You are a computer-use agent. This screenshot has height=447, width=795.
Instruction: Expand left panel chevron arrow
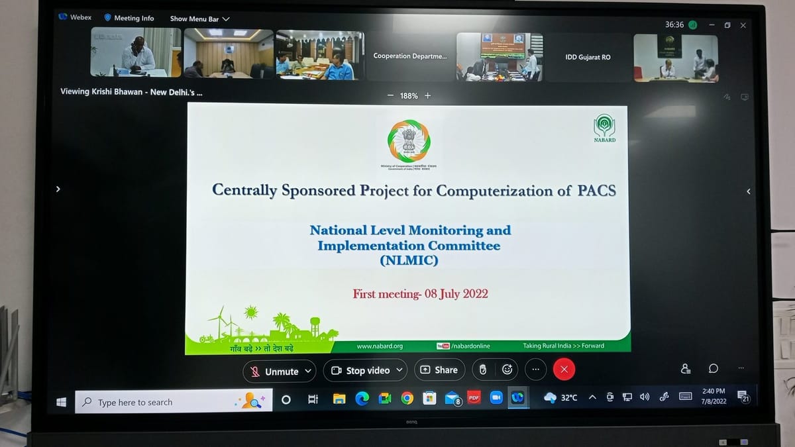[x=58, y=189]
